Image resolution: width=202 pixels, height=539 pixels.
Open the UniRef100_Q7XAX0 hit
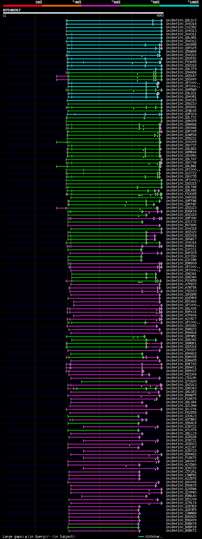pyautogui.click(x=181, y=381)
